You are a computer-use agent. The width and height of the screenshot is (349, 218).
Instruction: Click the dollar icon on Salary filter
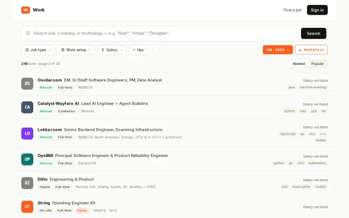pyautogui.click(x=103, y=50)
